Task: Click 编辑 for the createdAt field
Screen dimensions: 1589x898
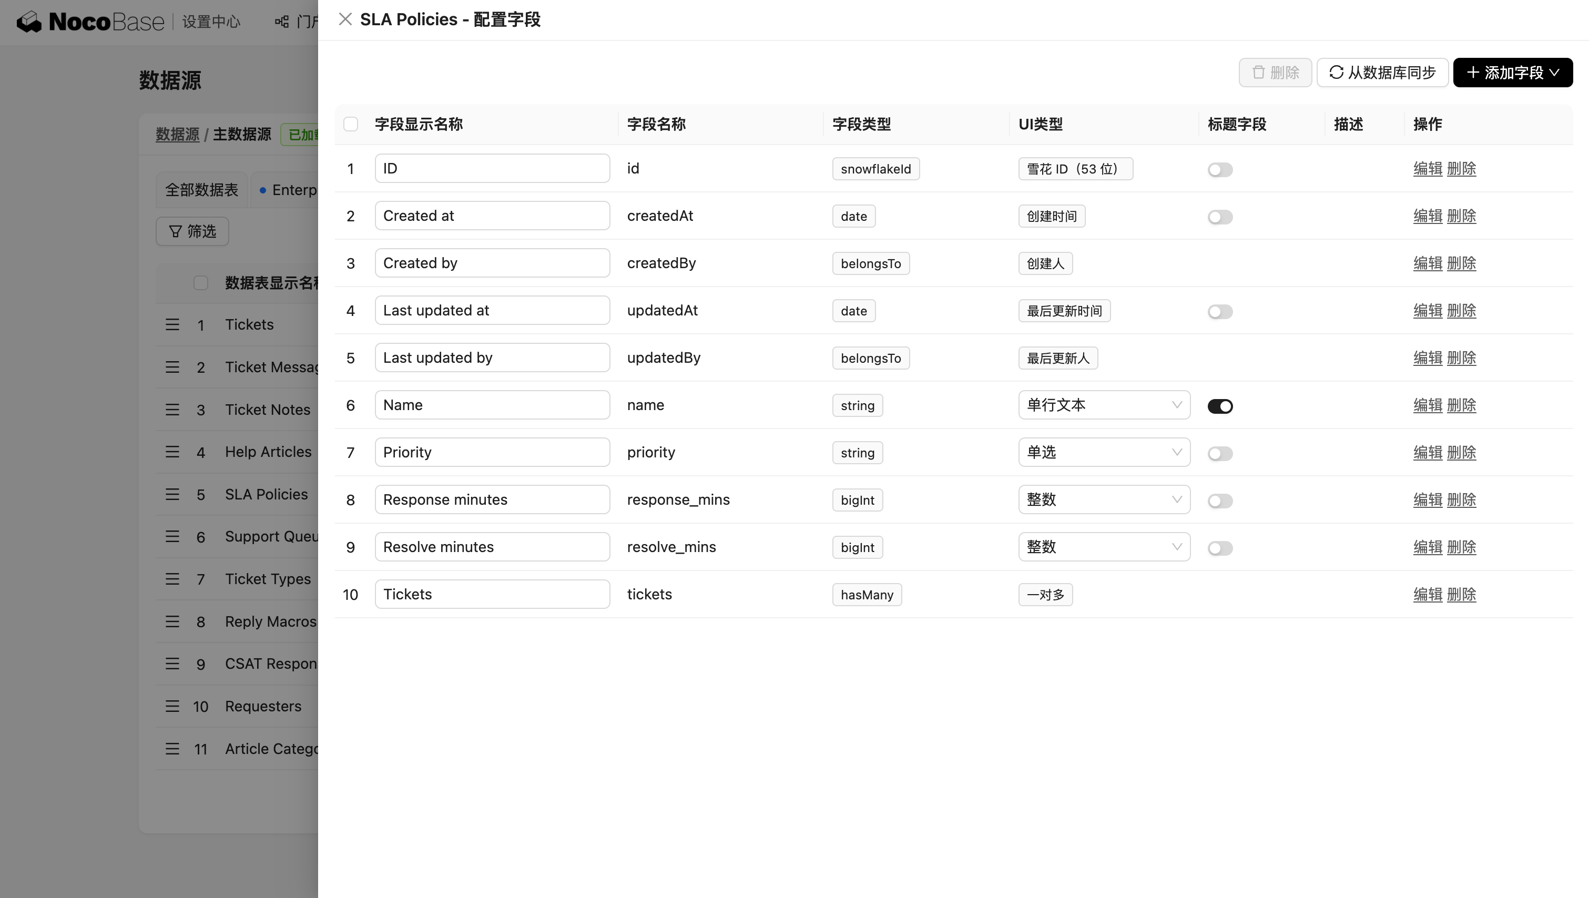Action: 1428,216
